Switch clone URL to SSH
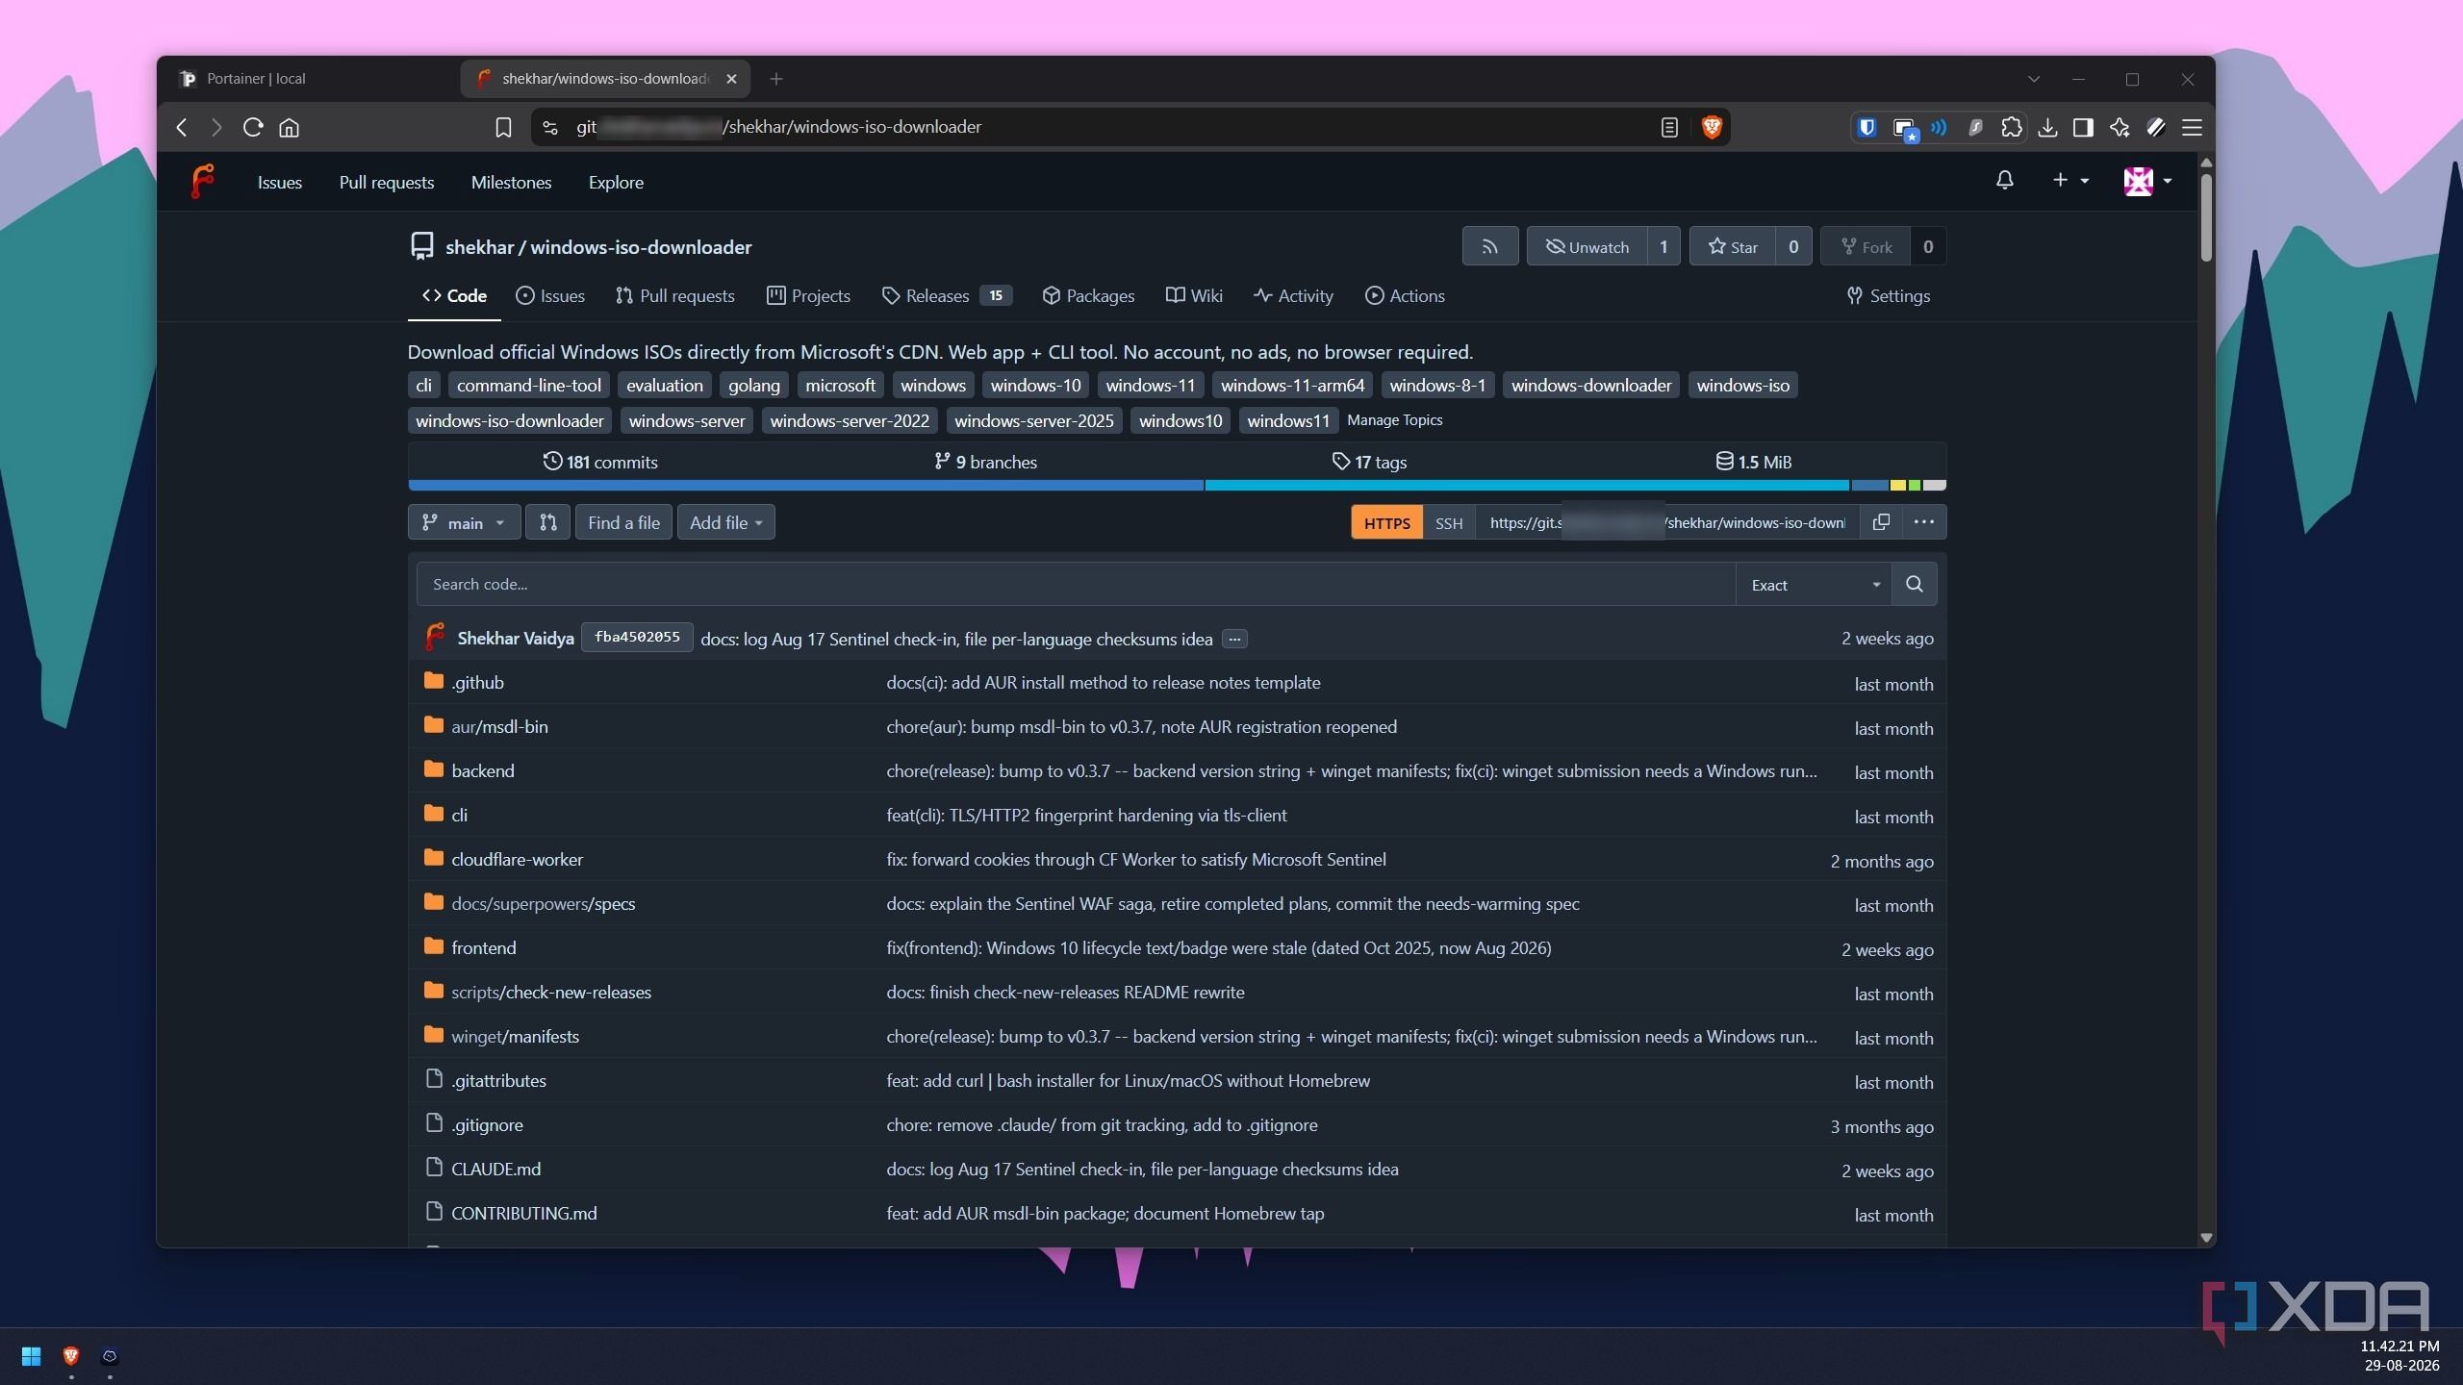2463x1385 pixels. coord(1448,522)
